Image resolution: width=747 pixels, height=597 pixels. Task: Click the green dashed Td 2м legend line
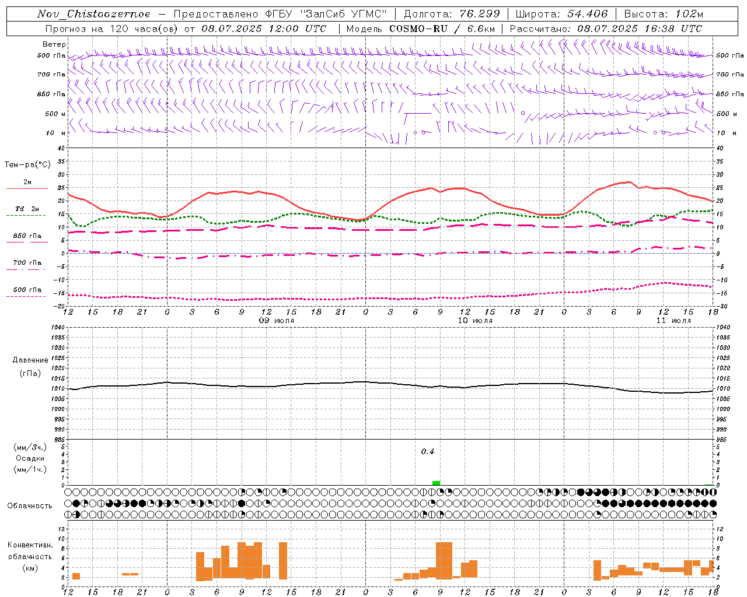point(26,215)
